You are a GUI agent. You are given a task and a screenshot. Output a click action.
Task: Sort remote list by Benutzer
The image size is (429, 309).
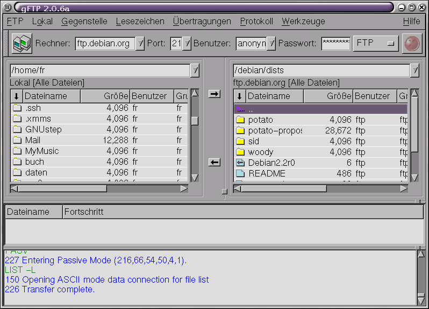375,96
